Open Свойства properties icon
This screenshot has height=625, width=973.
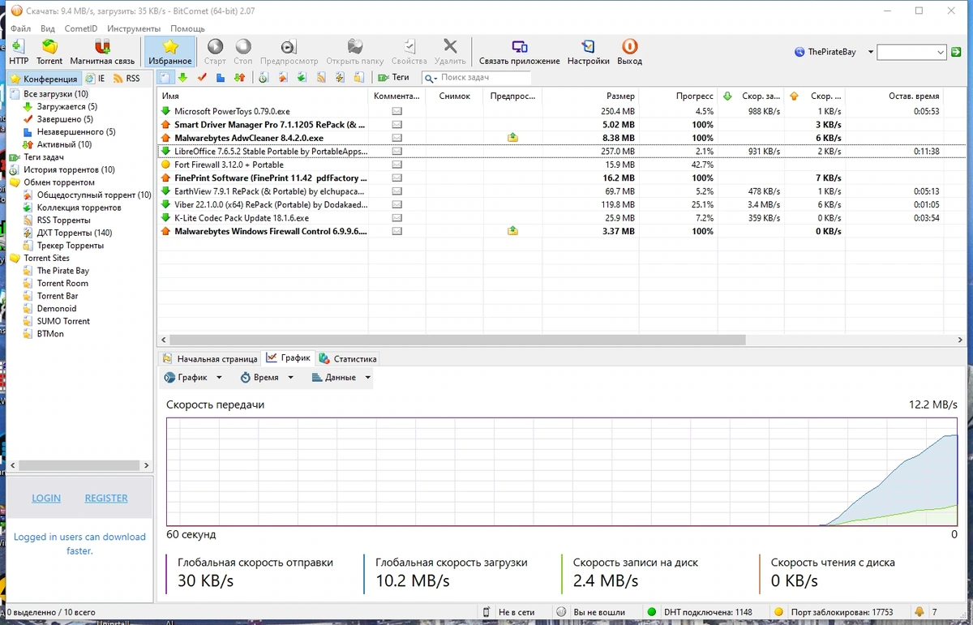pos(409,52)
